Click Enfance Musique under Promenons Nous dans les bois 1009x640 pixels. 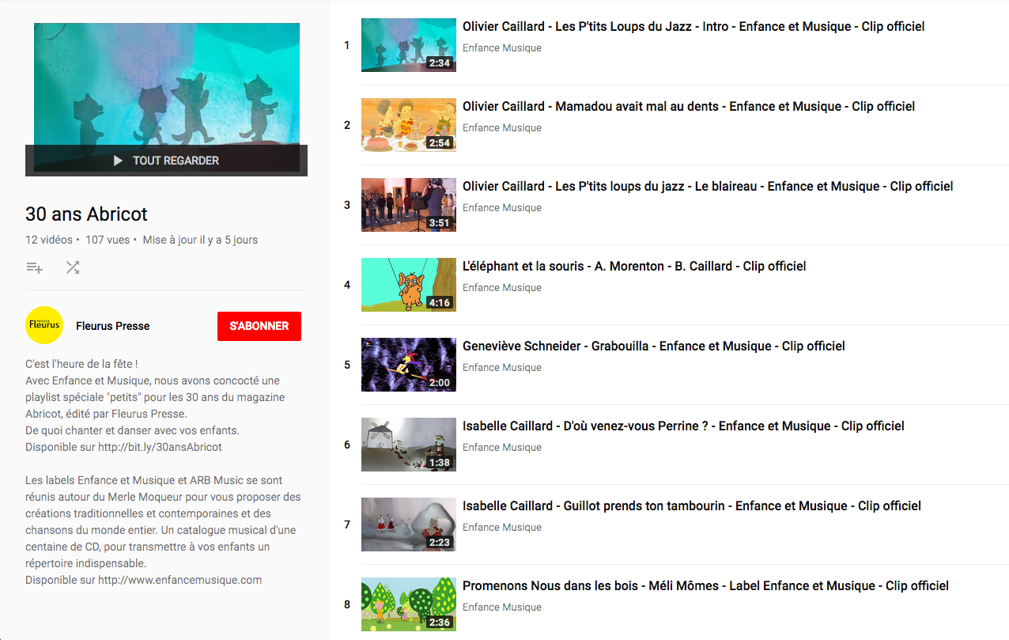pos(502,607)
